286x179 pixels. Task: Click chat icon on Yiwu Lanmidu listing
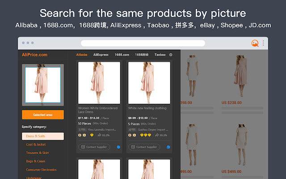pos(118,147)
